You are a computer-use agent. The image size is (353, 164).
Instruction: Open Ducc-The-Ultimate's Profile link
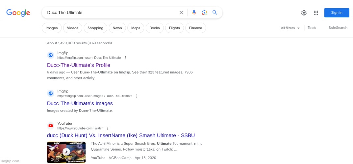pos(79,65)
